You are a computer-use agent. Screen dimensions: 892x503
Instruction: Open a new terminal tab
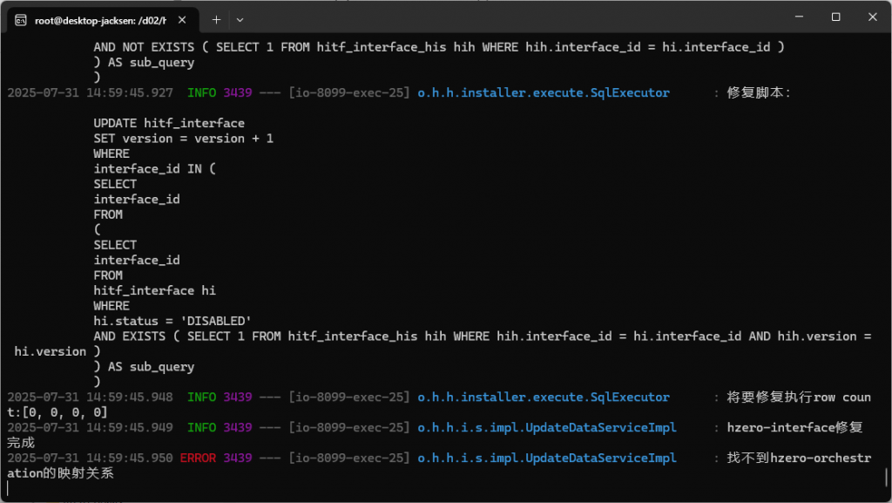tap(216, 19)
